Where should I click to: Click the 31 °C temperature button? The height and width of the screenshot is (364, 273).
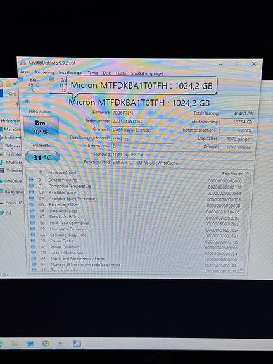pos(42,158)
